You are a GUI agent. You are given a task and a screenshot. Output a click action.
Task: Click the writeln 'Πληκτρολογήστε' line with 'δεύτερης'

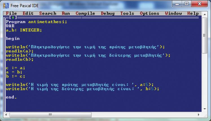coord(88,55)
